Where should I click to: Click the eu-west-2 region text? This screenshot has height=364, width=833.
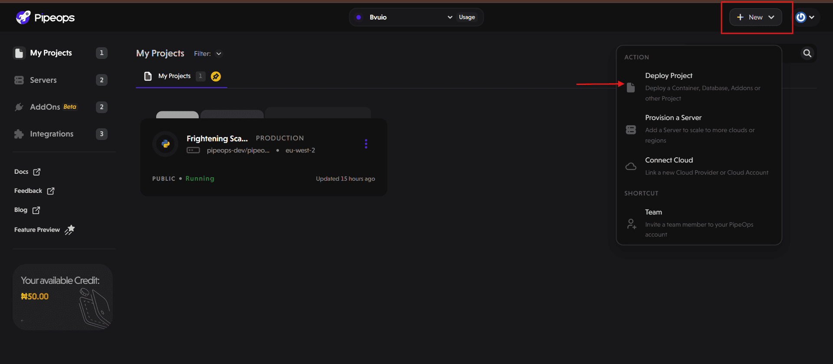click(x=300, y=150)
